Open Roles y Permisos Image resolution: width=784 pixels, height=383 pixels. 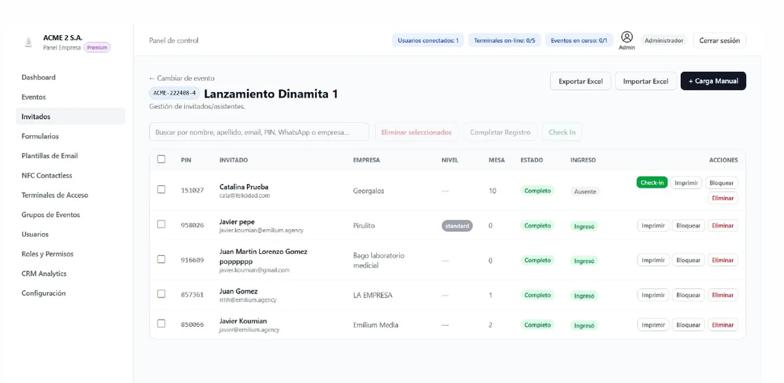(71, 253)
